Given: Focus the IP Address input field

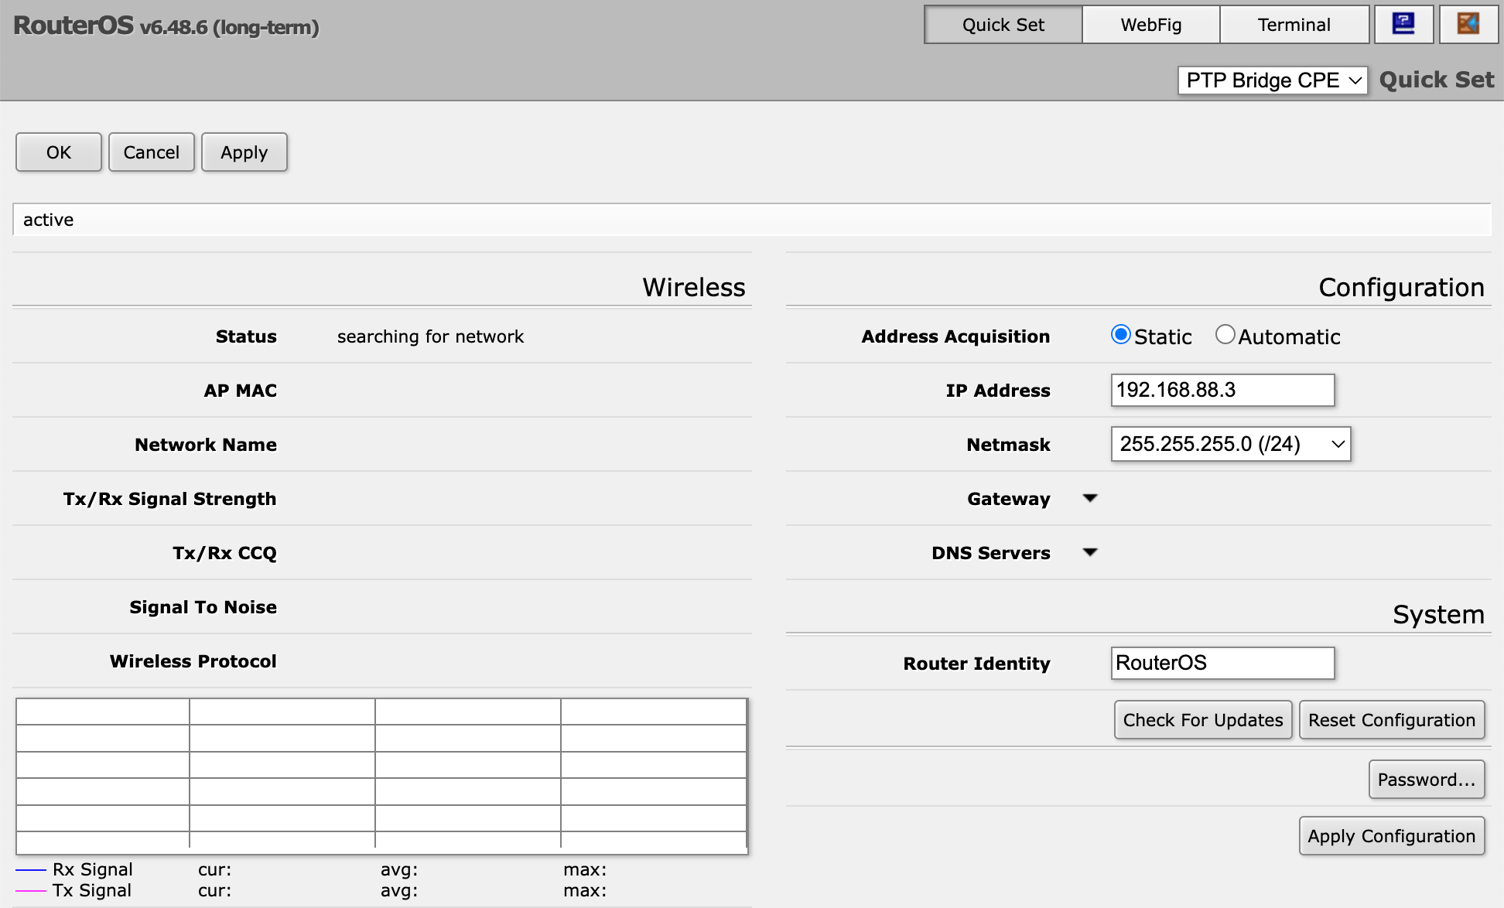Looking at the screenshot, I should [1222, 390].
